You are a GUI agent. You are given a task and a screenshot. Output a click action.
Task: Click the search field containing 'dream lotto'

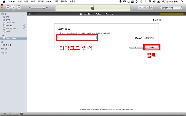171,8
